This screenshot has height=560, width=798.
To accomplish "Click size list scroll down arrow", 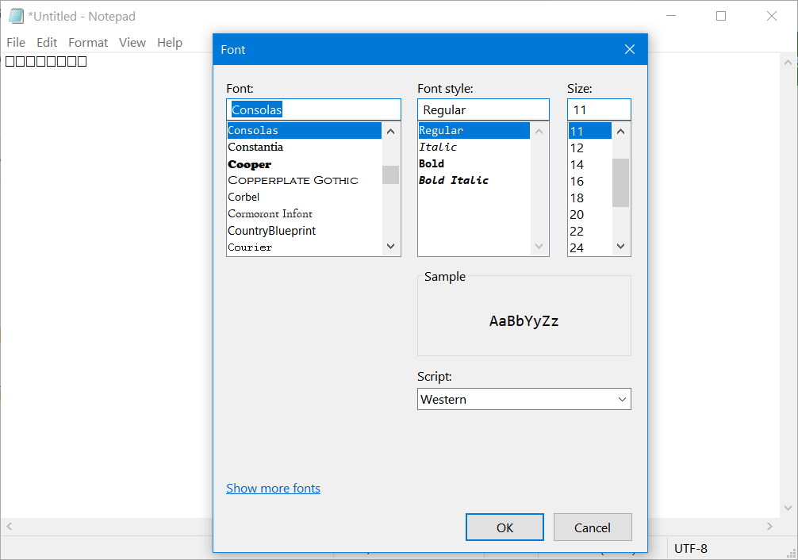I will pyautogui.click(x=620, y=247).
